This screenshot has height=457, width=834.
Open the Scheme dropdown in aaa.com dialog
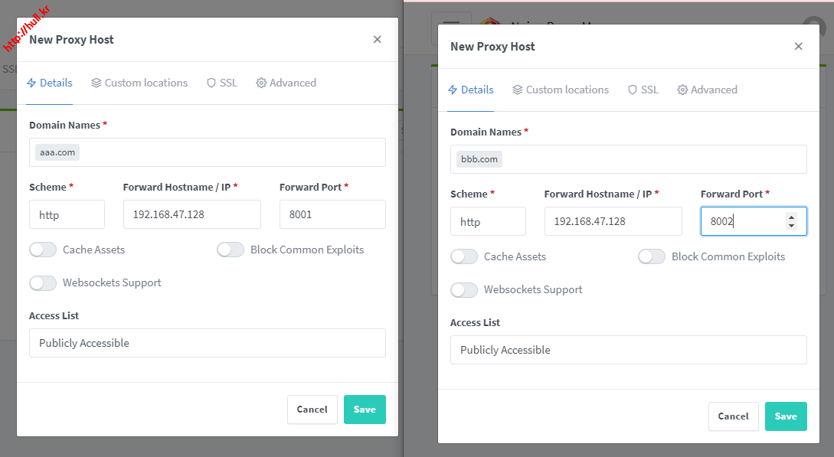tap(67, 214)
